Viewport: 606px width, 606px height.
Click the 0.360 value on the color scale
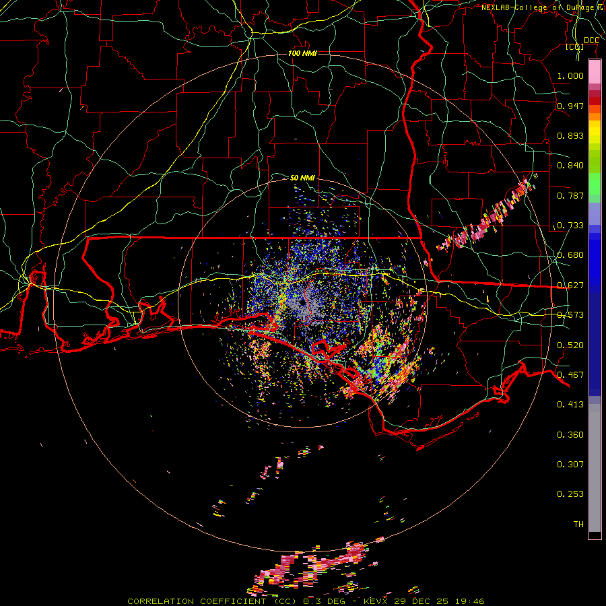[570, 435]
